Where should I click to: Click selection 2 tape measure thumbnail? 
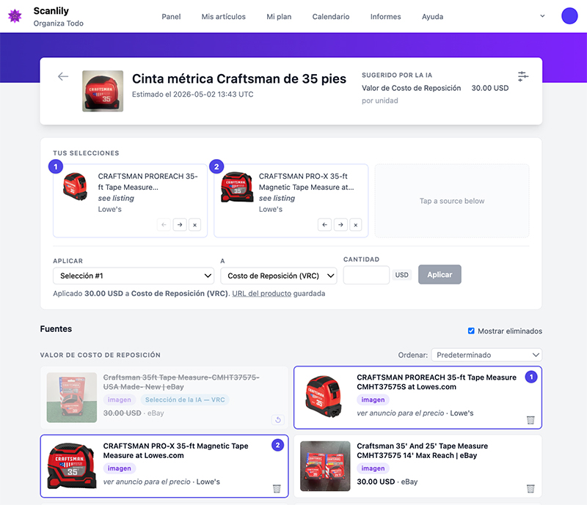[237, 187]
